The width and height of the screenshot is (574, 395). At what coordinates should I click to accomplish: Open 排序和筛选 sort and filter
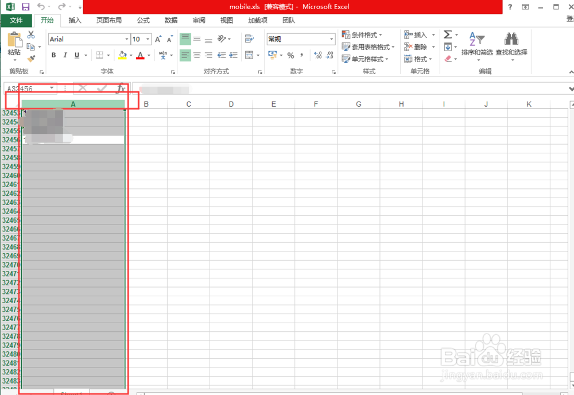pyautogui.click(x=477, y=46)
